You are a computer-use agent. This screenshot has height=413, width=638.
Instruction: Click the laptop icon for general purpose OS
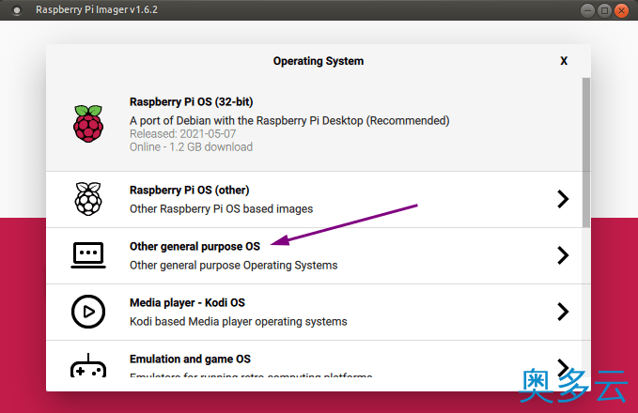(x=88, y=255)
